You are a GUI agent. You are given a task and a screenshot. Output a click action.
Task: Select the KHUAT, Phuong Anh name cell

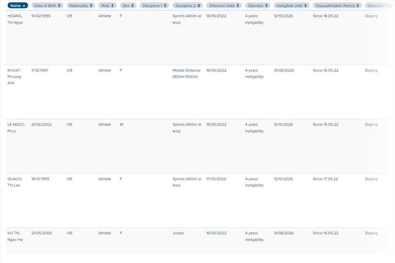pos(14,77)
